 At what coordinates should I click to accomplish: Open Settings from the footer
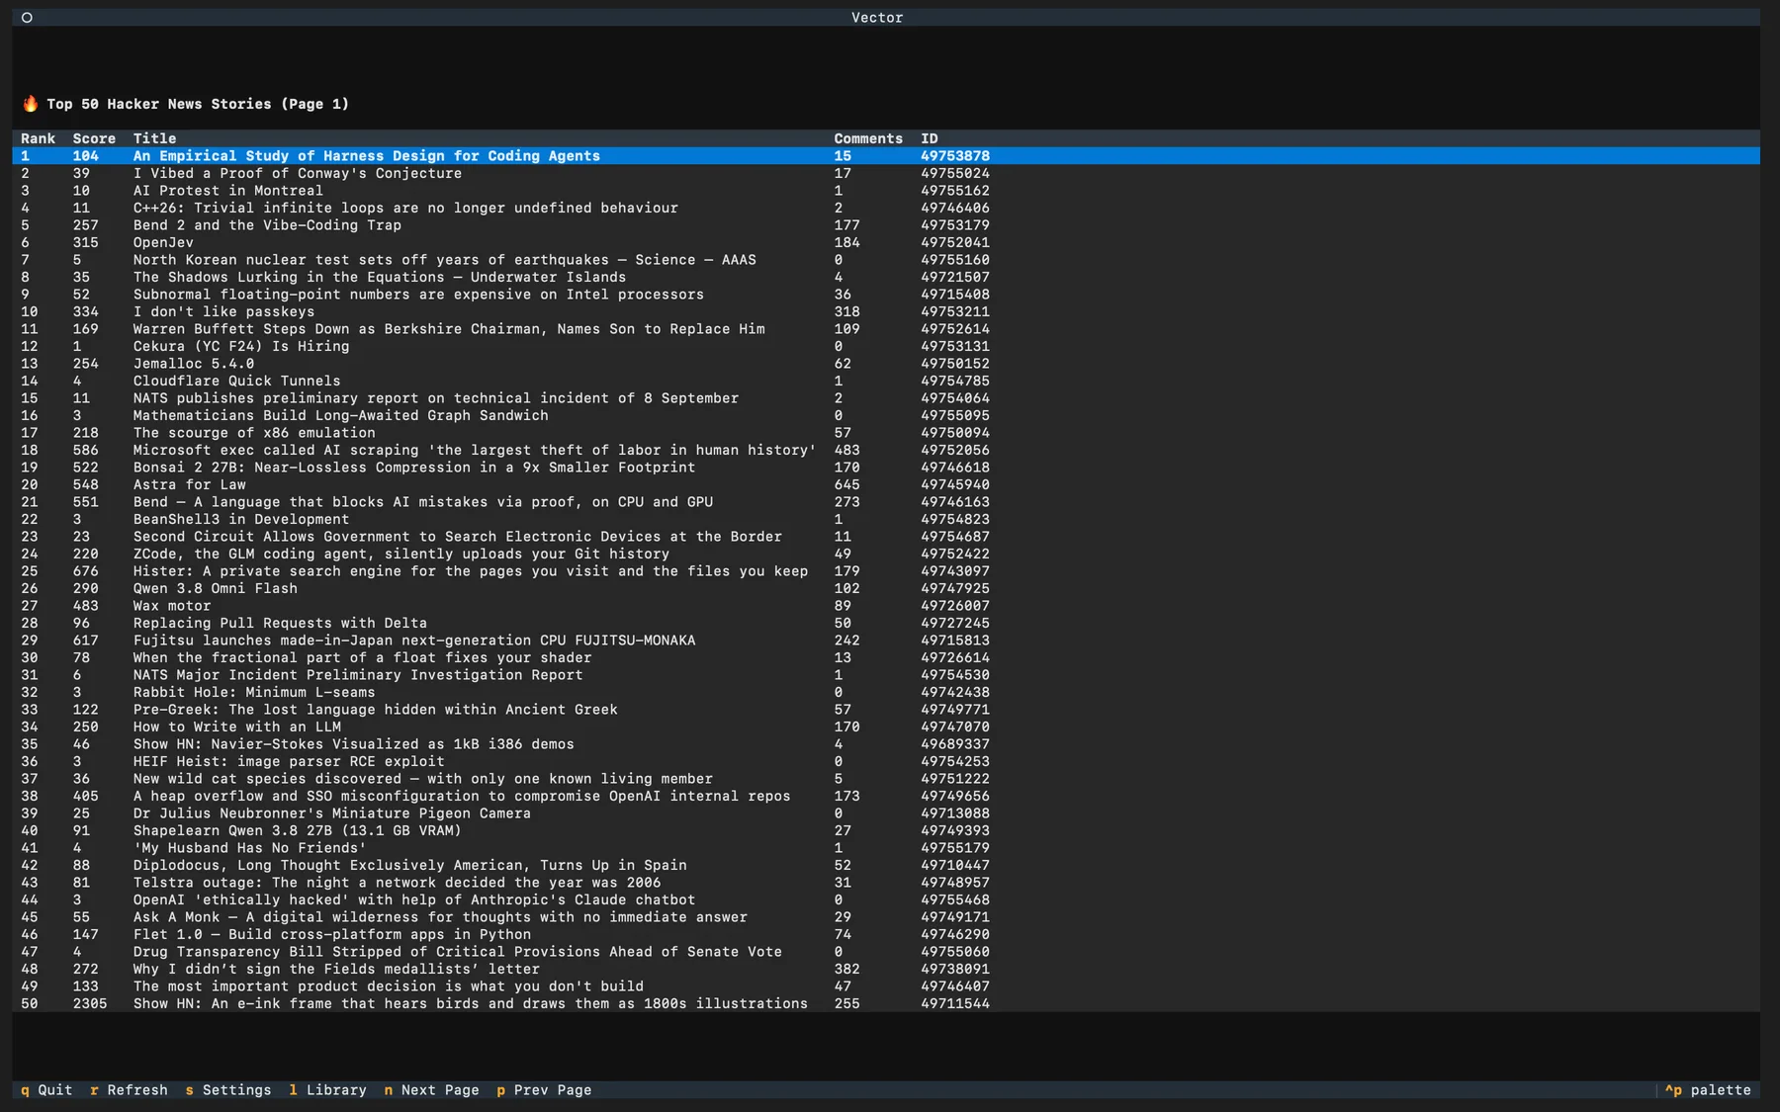tap(227, 1090)
